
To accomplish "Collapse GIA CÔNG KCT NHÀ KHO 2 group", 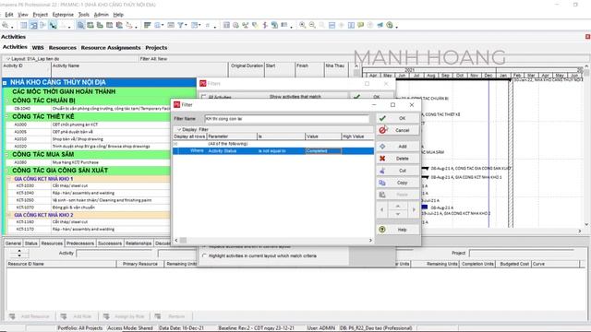I will point(9,215).
